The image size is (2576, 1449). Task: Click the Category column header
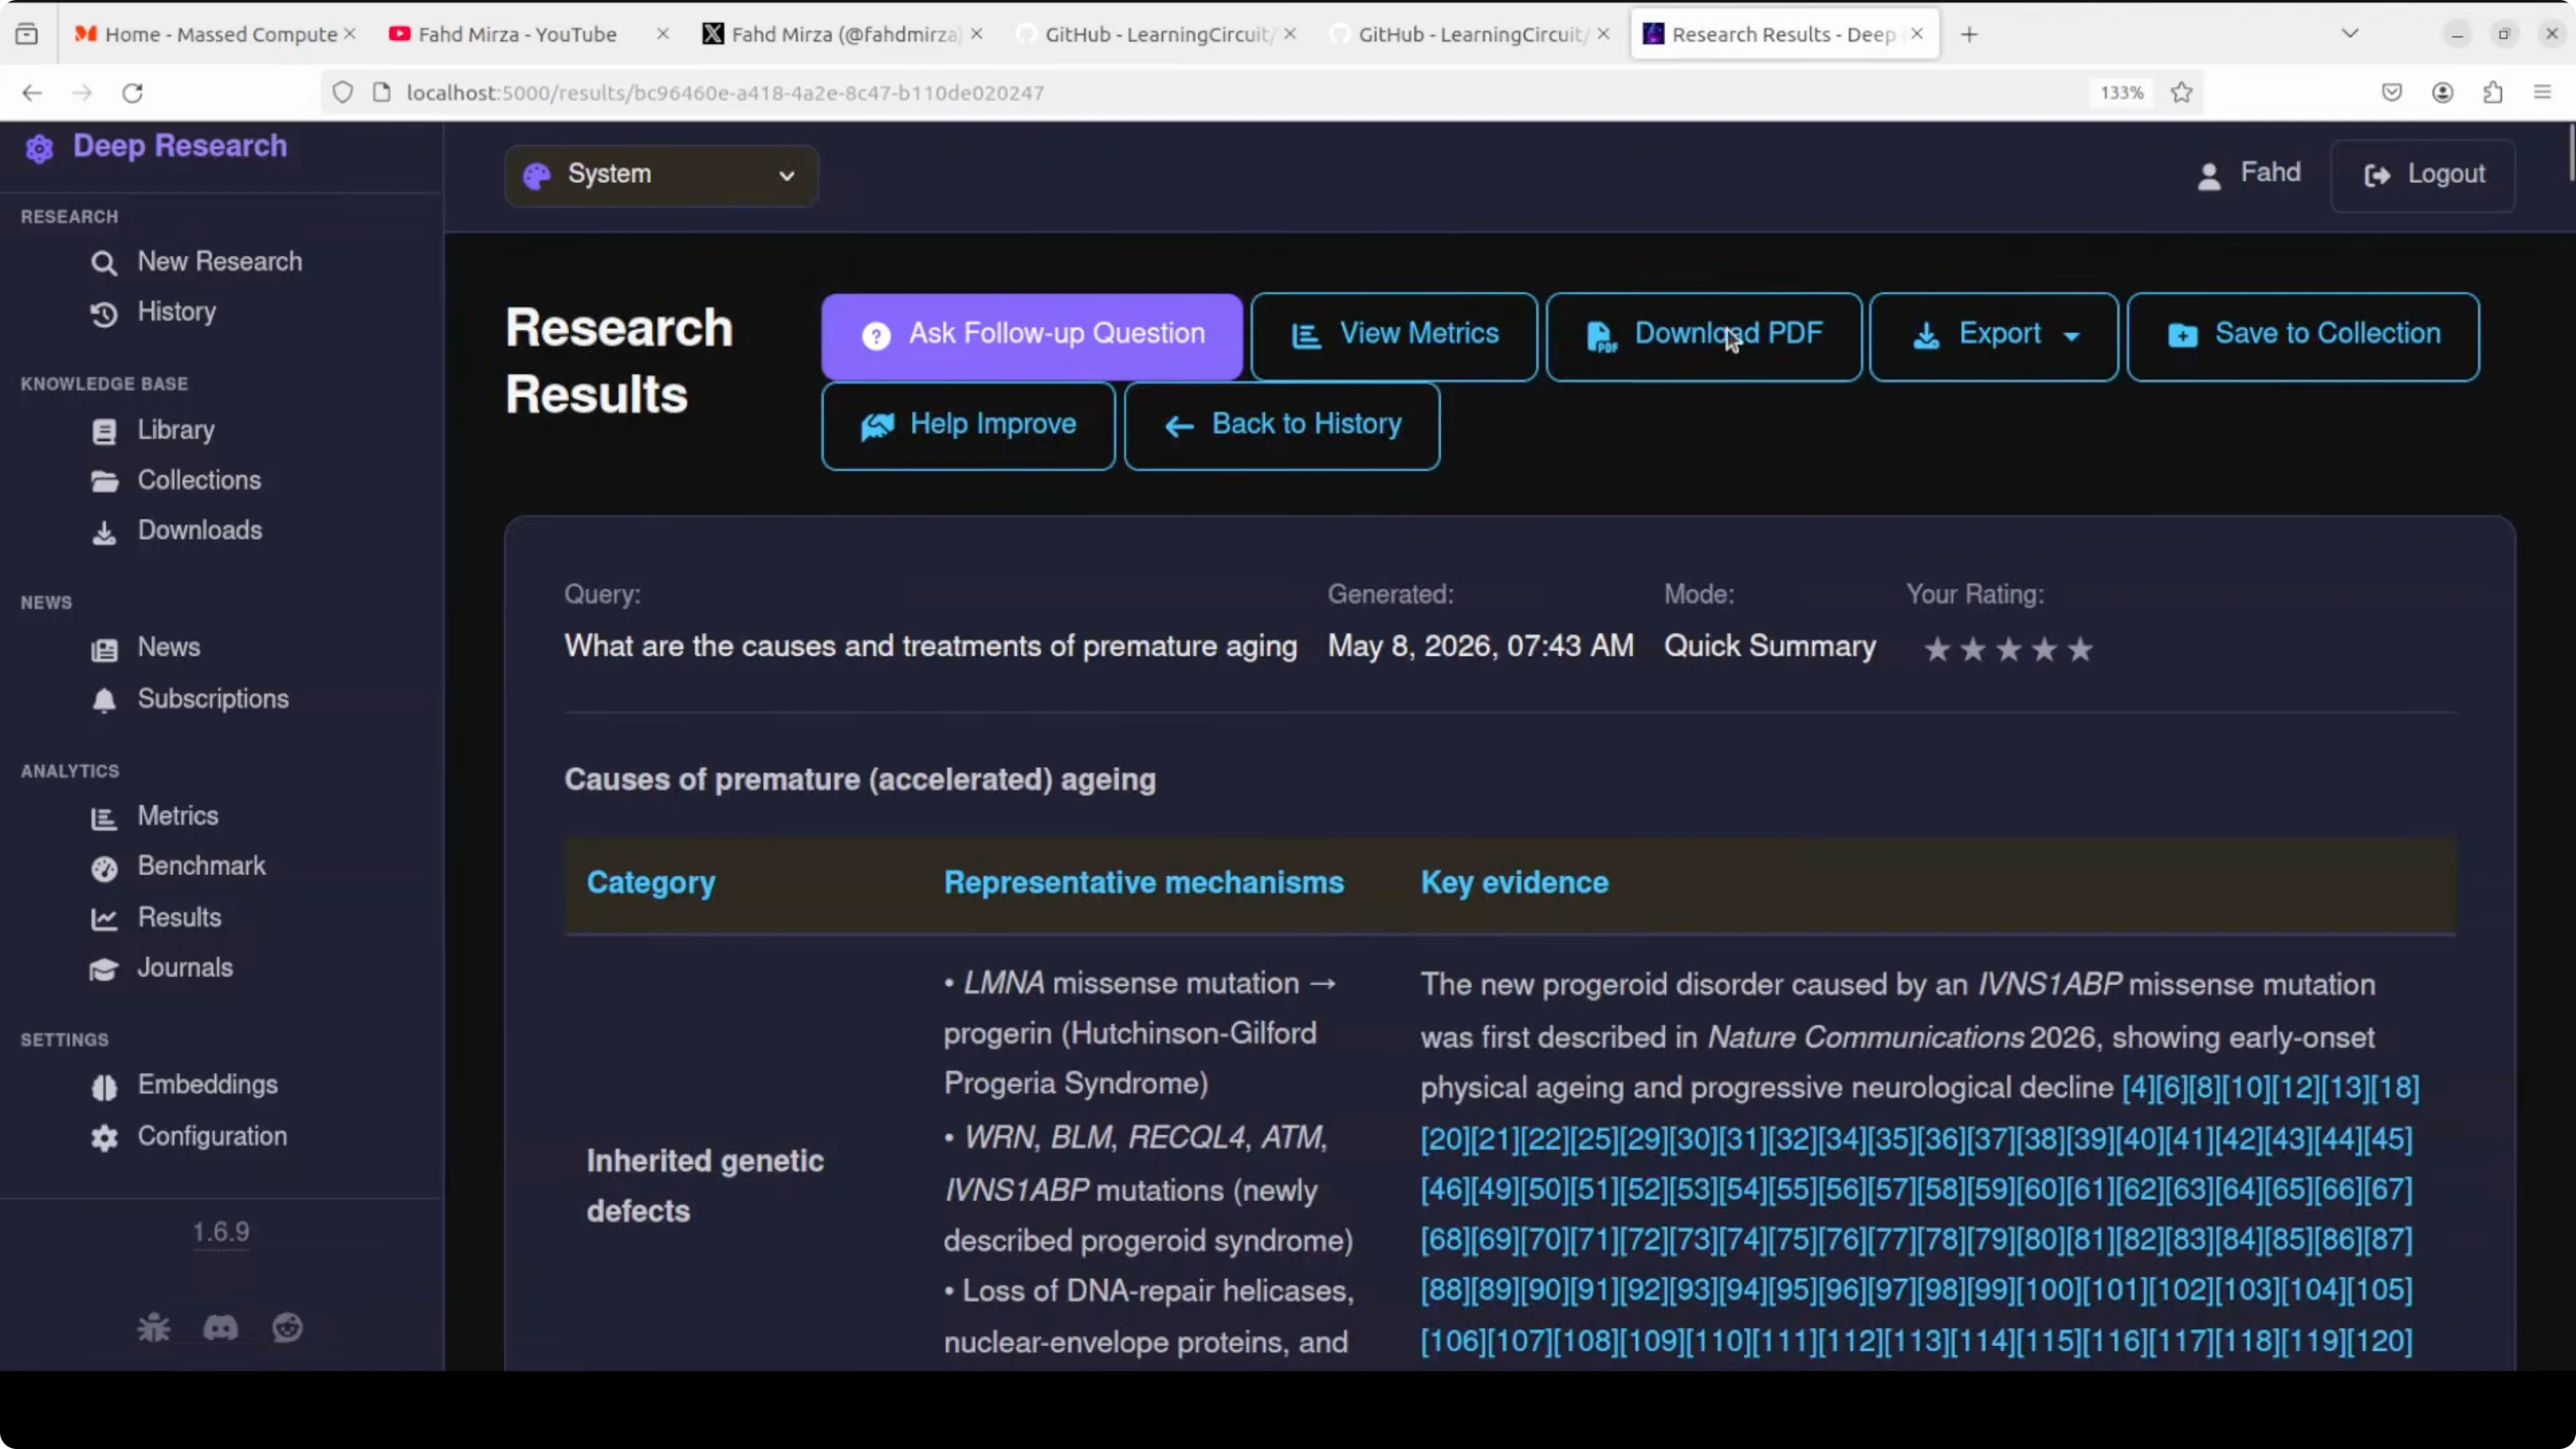pos(651,884)
